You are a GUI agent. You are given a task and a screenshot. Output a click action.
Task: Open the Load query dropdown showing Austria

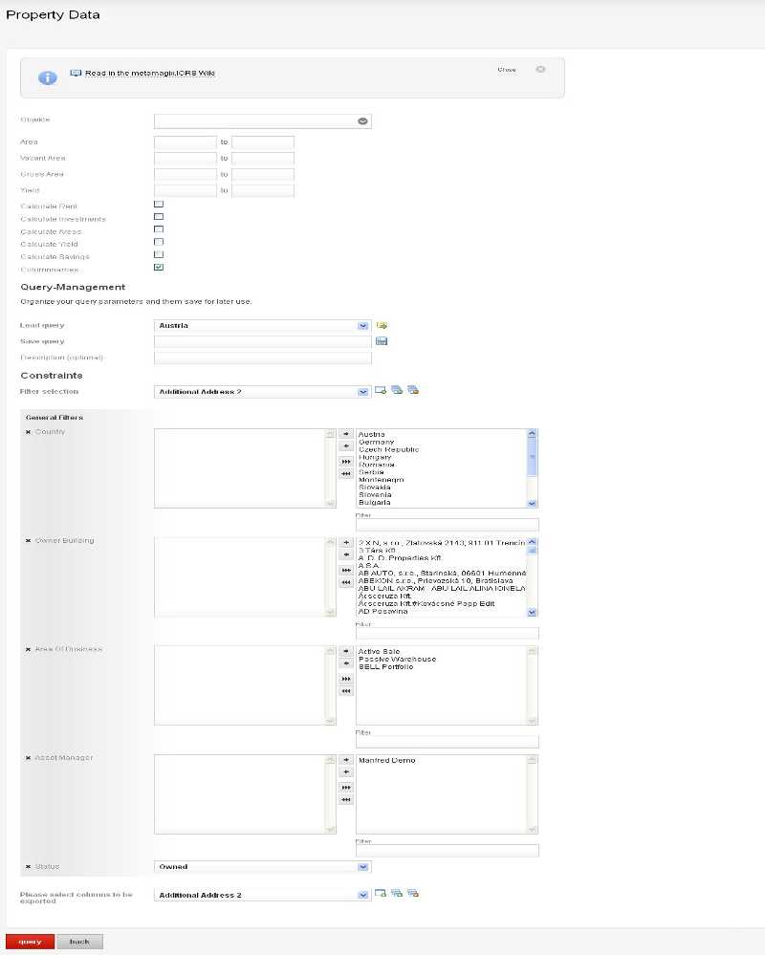263,326
